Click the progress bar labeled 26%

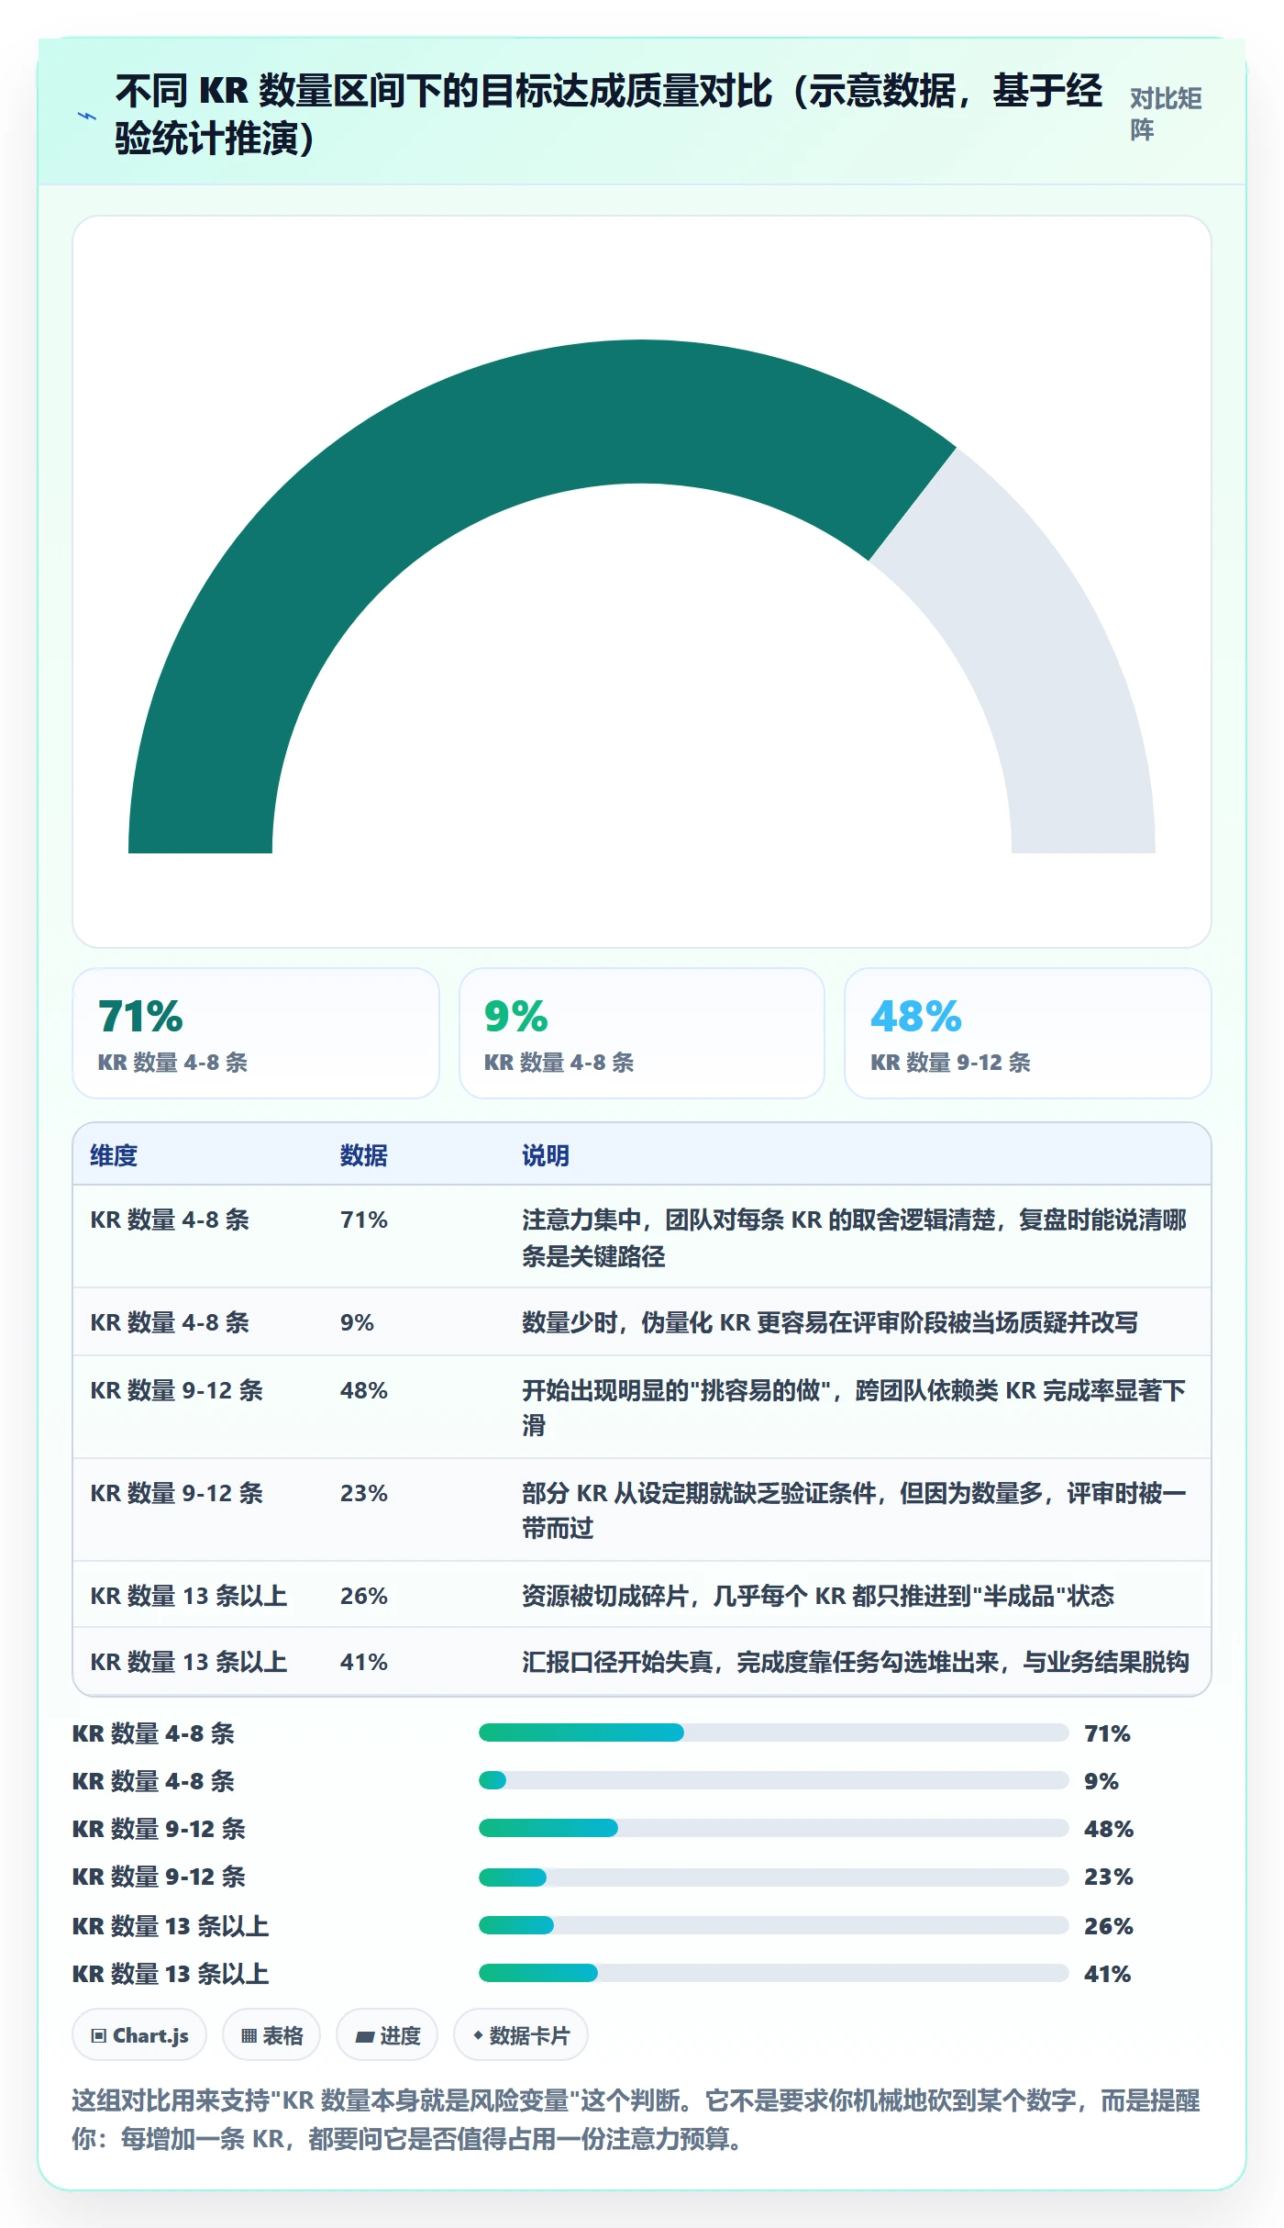pos(774,1924)
